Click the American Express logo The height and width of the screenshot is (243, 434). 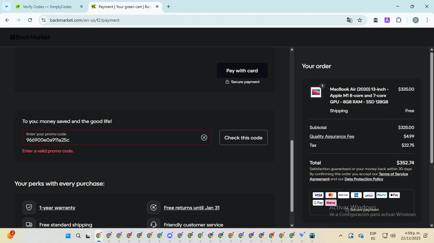(356, 195)
